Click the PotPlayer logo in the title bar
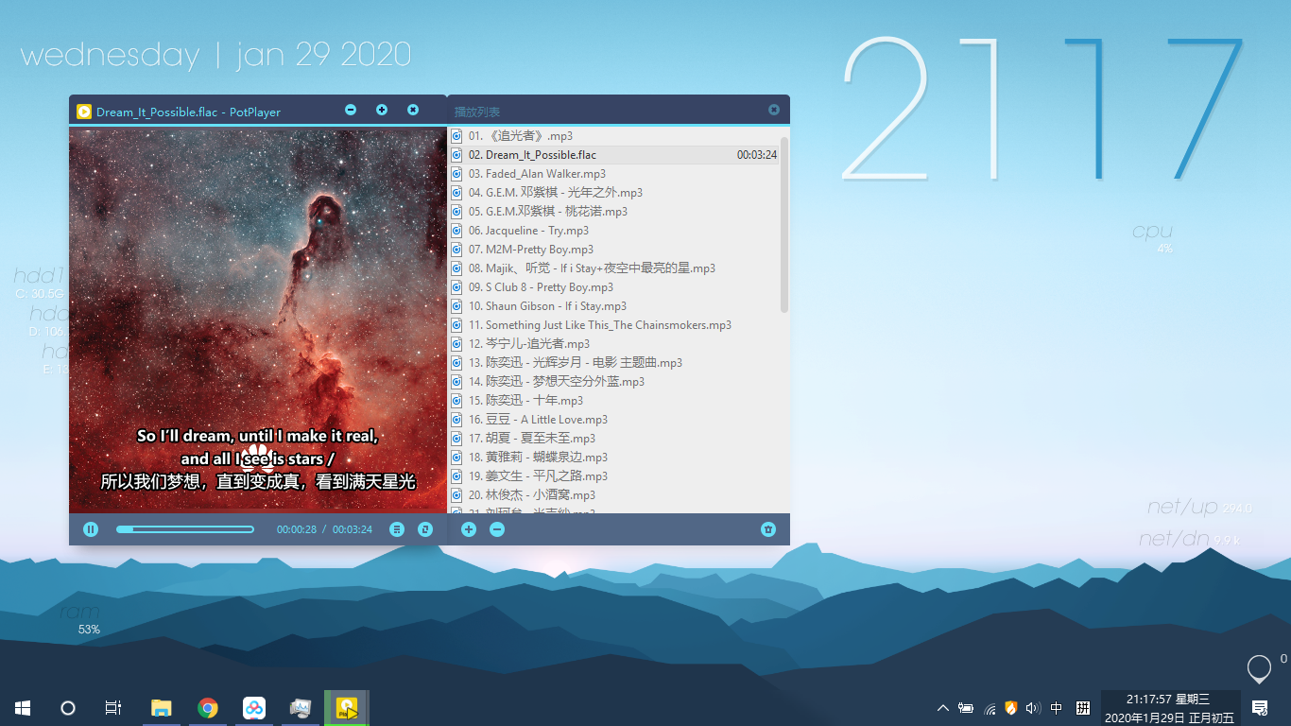1291x726 pixels. click(84, 111)
